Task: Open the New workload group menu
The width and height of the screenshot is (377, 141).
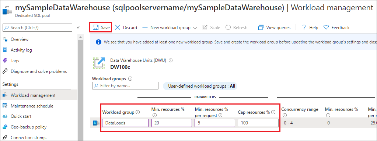Action: click(170, 27)
